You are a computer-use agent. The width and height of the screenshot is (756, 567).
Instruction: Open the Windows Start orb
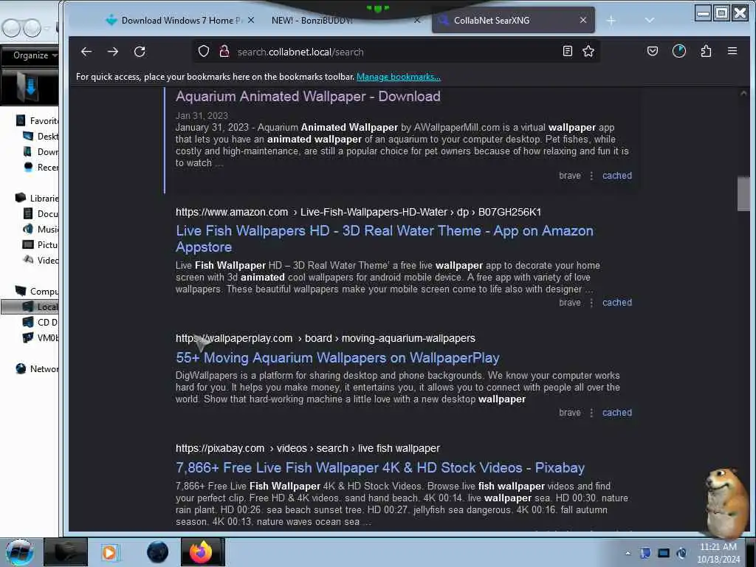(19, 552)
